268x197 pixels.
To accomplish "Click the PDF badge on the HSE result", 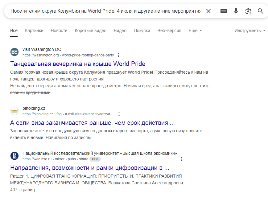I will (x=95, y=159).
